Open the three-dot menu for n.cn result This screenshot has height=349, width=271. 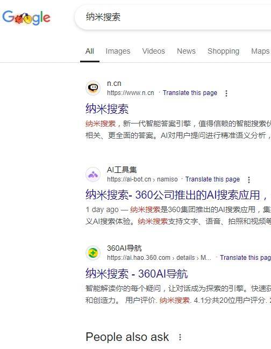coord(226,93)
